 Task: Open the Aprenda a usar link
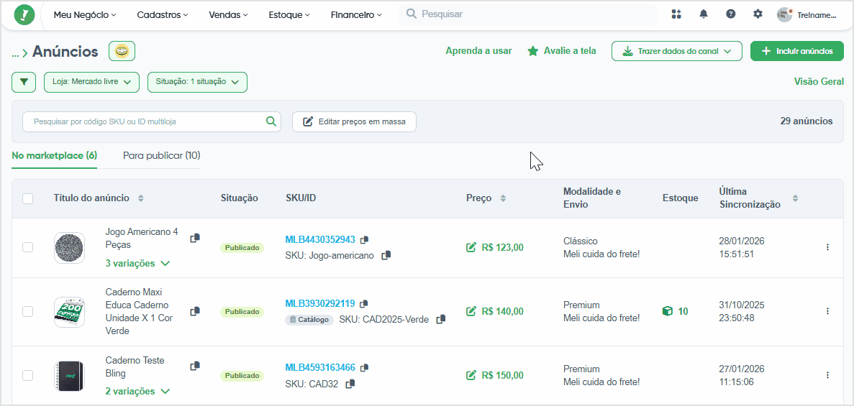478,50
